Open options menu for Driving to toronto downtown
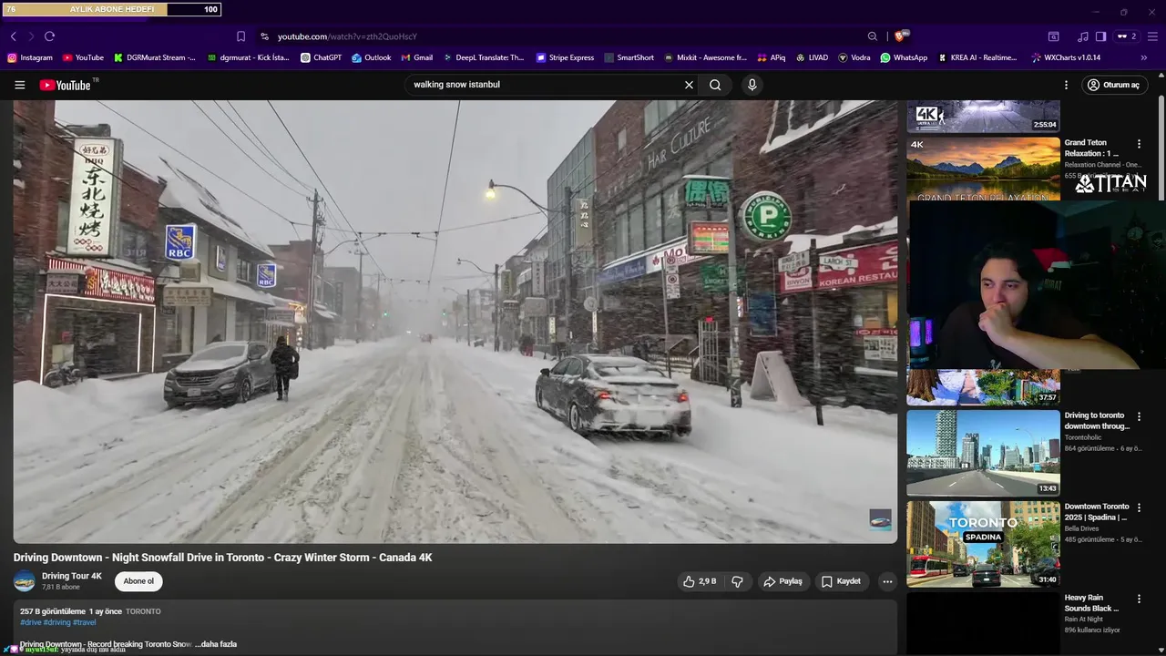Viewport: 1166px width, 656px height. pos(1139,416)
